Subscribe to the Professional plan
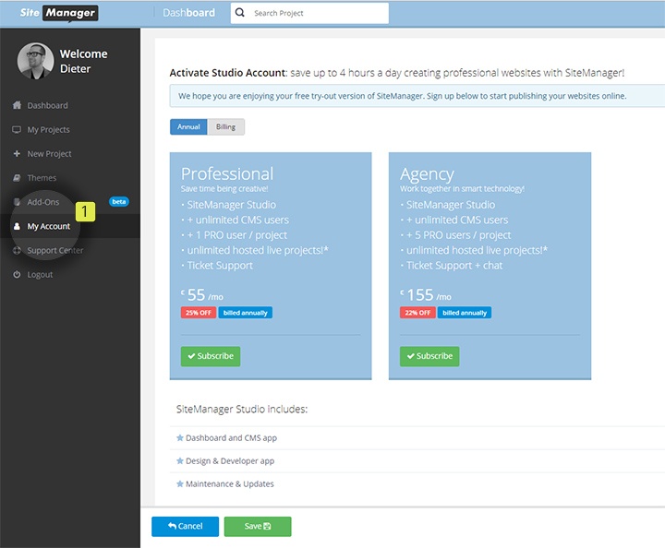This screenshot has height=548, width=665. [211, 356]
